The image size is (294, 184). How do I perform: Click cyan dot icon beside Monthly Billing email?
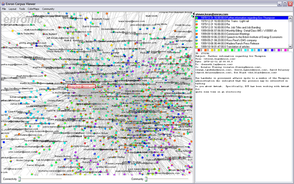pos(197,31)
